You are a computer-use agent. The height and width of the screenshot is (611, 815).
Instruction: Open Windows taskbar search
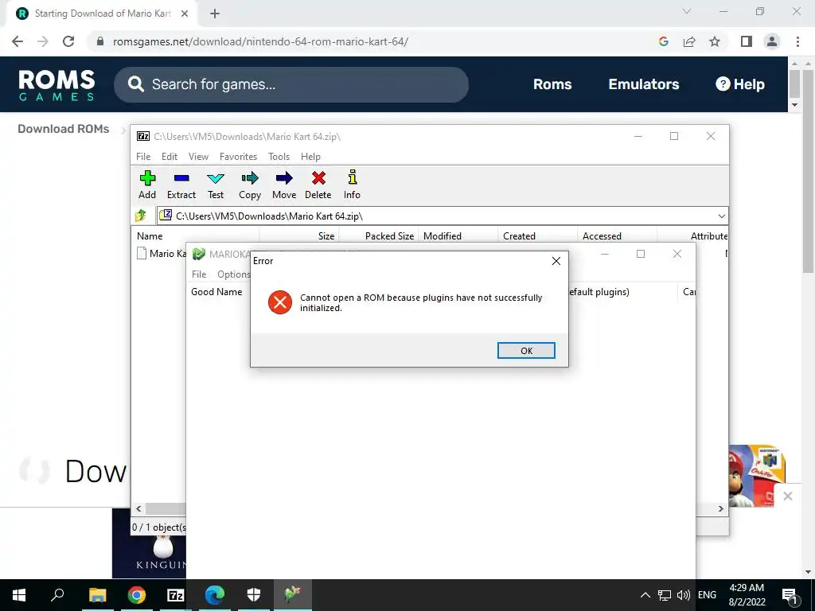pos(57,595)
